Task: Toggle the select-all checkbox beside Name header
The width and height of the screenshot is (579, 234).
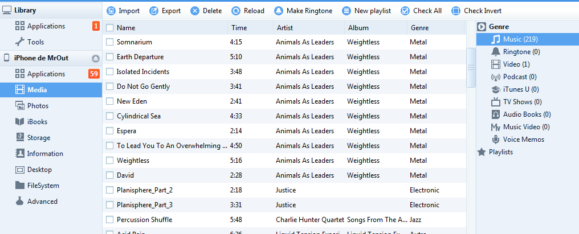Action: click(110, 27)
